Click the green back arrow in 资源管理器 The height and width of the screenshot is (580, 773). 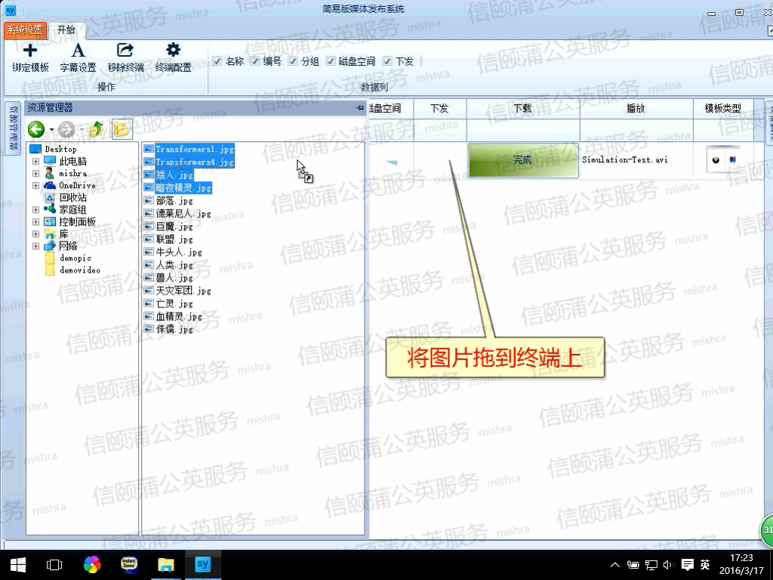coord(36,129)
